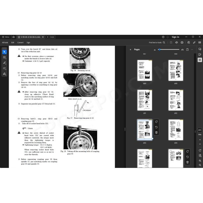The width and height of the screenshot is (203, 203).
Task: Select the Highlight pen tool
Action: click(x=4, y=63)
